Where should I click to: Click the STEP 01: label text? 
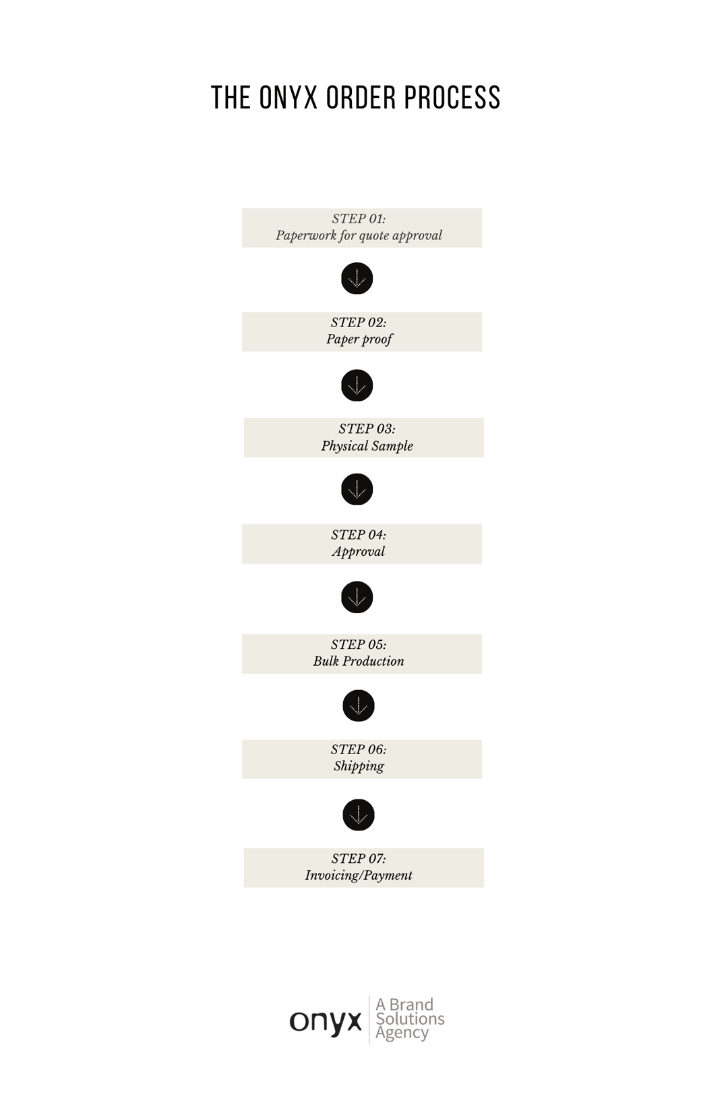[x=359, y=219]
